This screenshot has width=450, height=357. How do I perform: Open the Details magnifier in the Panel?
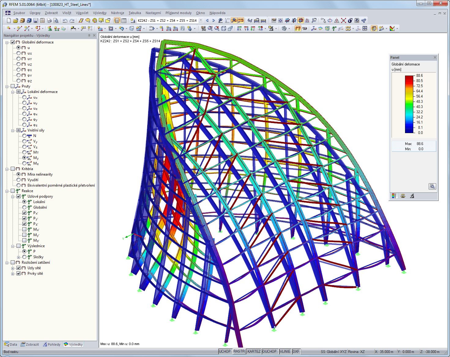click(432, 186)
